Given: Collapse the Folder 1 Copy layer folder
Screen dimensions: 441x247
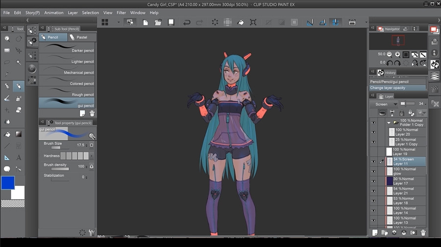Looking at the screenshot, I should tap(389, 123).
